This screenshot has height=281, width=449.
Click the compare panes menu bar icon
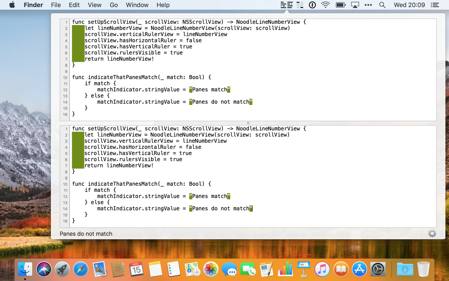[287, 5]
